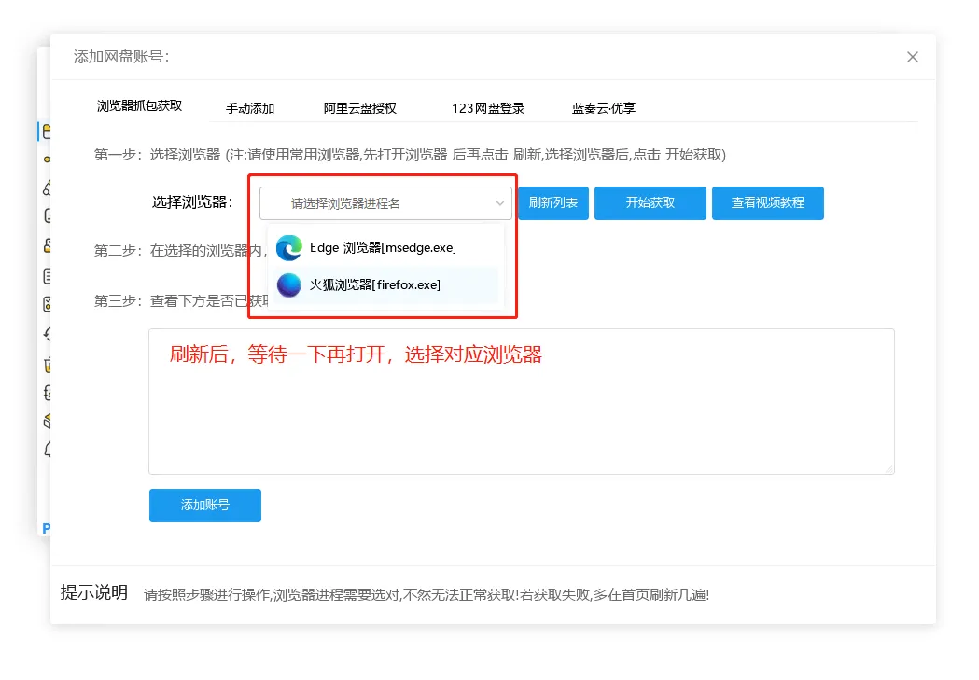
Task: Click the Edge browser icon in the dropdown
Action: pyautogui.click(x=288, y=248)
